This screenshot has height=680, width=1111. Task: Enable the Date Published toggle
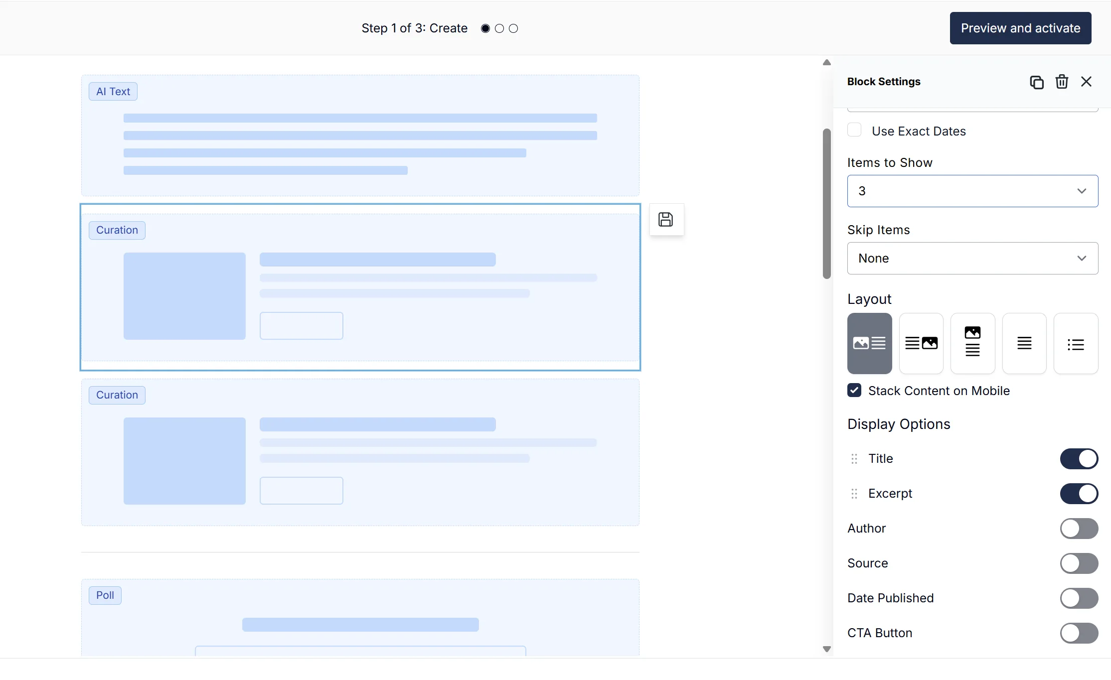click(x=1079, y=598)
